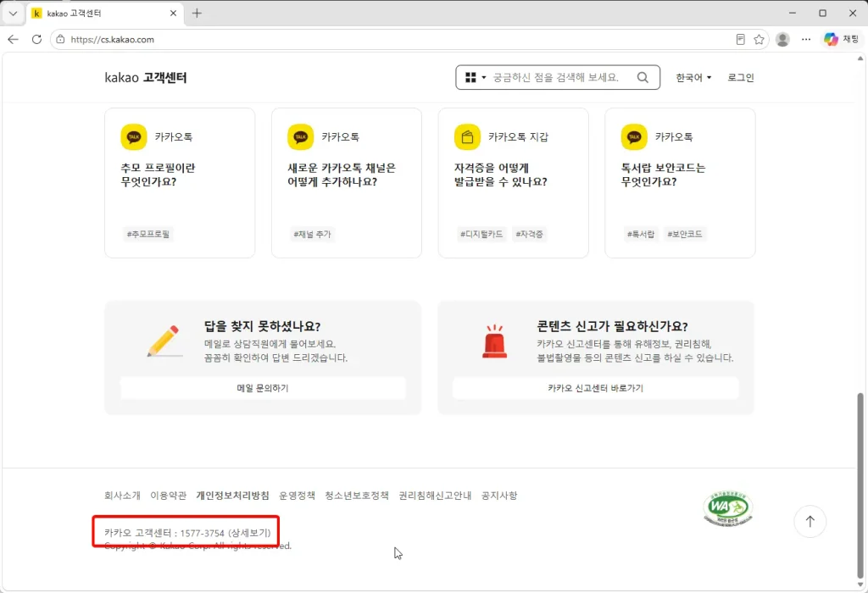868x593 pixels.
Task: Click the browser back arrow
Action: [13, 39]
